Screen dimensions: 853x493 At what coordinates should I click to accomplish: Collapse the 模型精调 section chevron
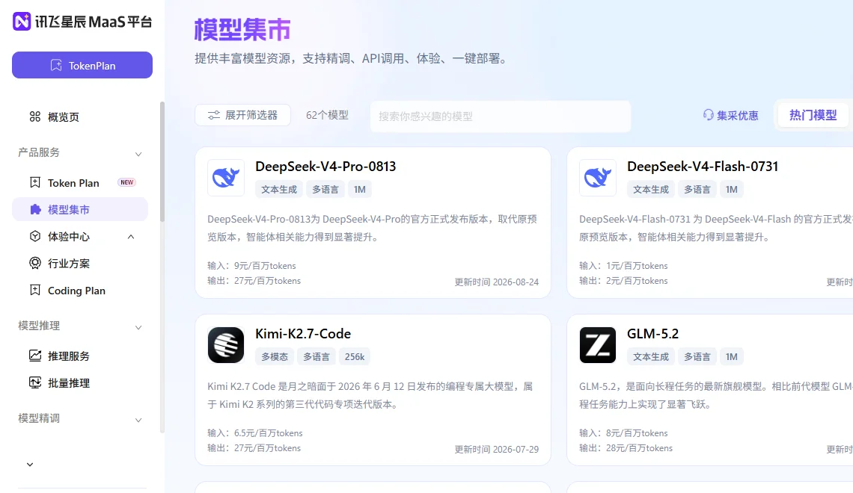coord(138,421)
